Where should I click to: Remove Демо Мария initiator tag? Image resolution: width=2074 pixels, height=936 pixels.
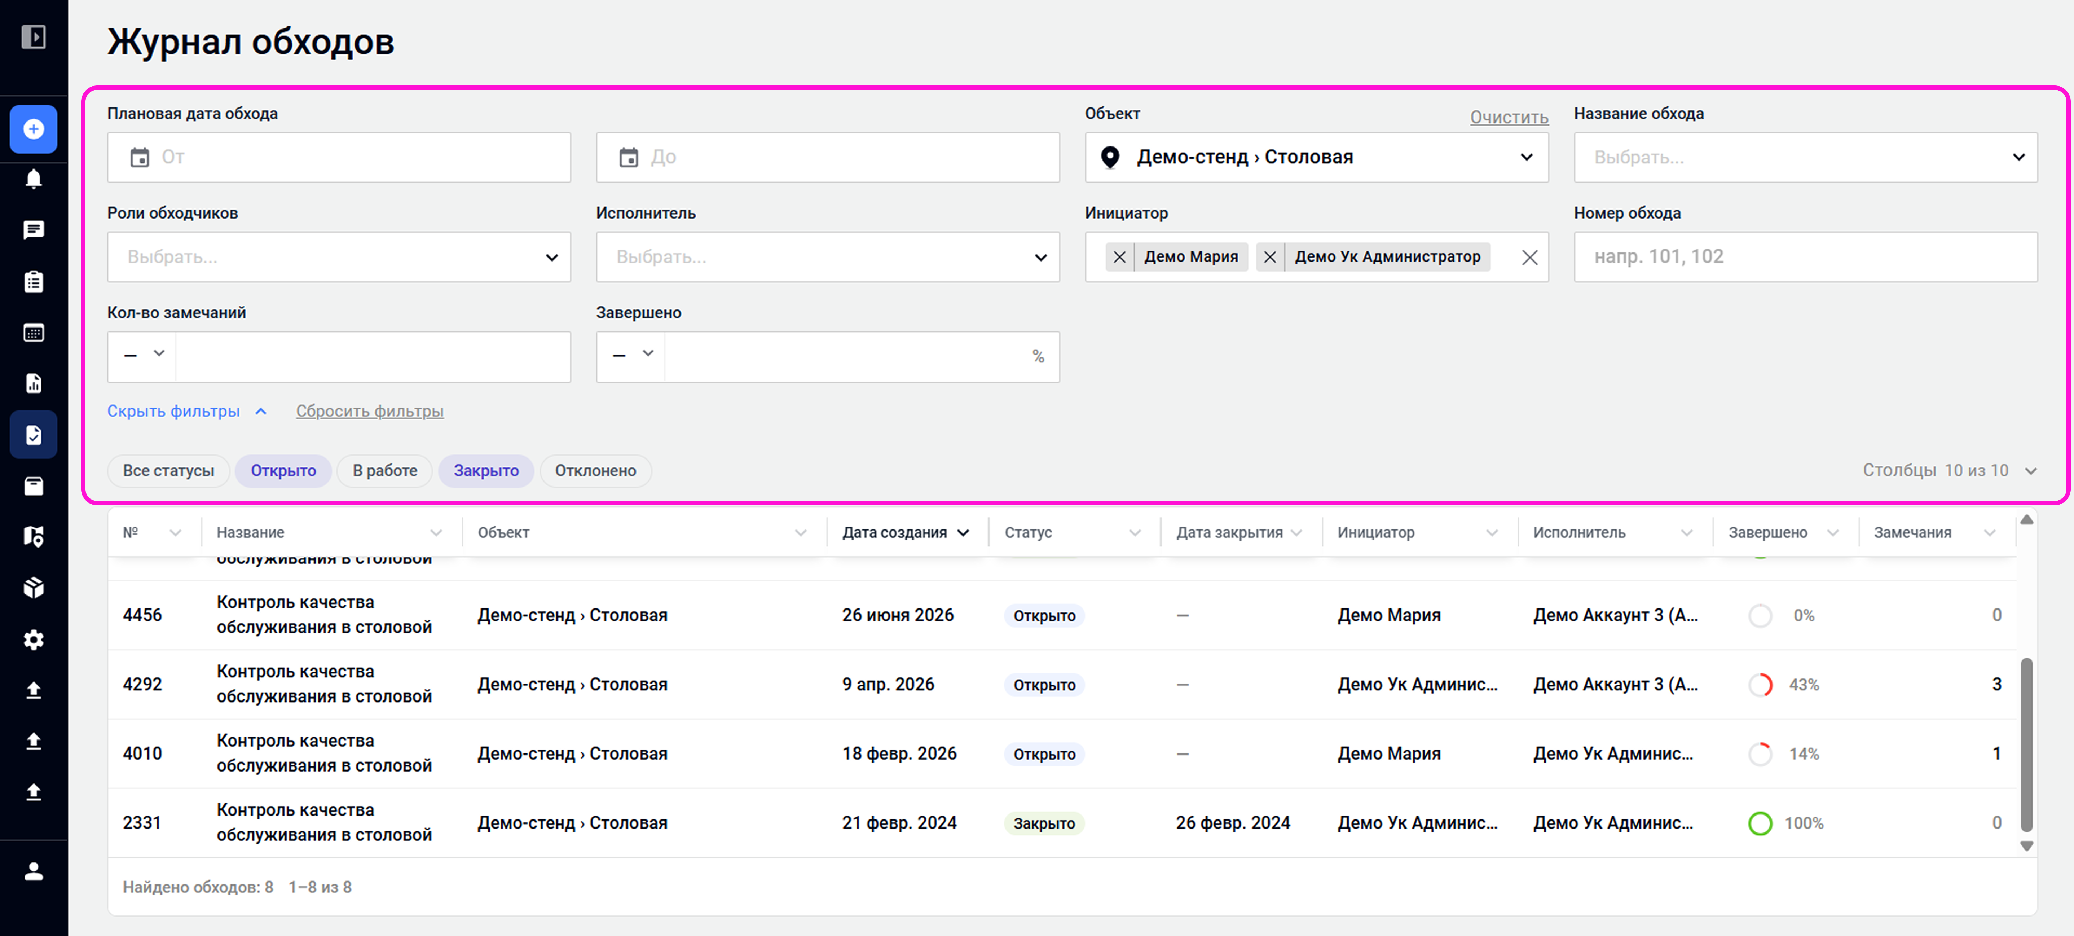coord(1119,257)
